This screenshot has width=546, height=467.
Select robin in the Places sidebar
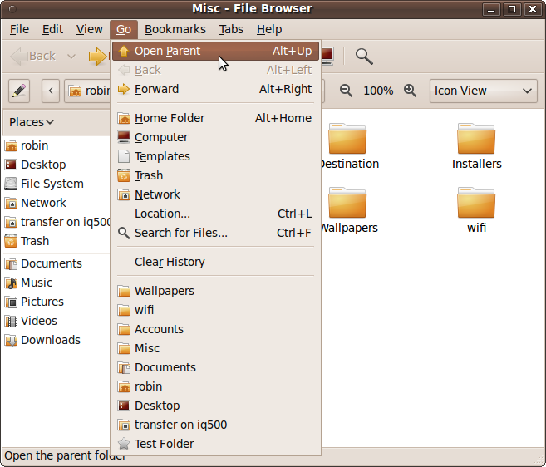point(56,145)
